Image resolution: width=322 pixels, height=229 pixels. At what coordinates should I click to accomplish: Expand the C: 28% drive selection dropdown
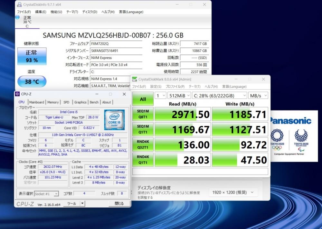click(219, 96)
